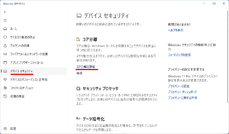Click プライバシーに関する声明 link
Screen dimensions: 229x134
[182, 98]
